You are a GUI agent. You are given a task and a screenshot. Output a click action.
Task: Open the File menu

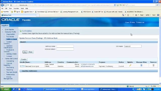pyautogui.click(x=2, y=8)
